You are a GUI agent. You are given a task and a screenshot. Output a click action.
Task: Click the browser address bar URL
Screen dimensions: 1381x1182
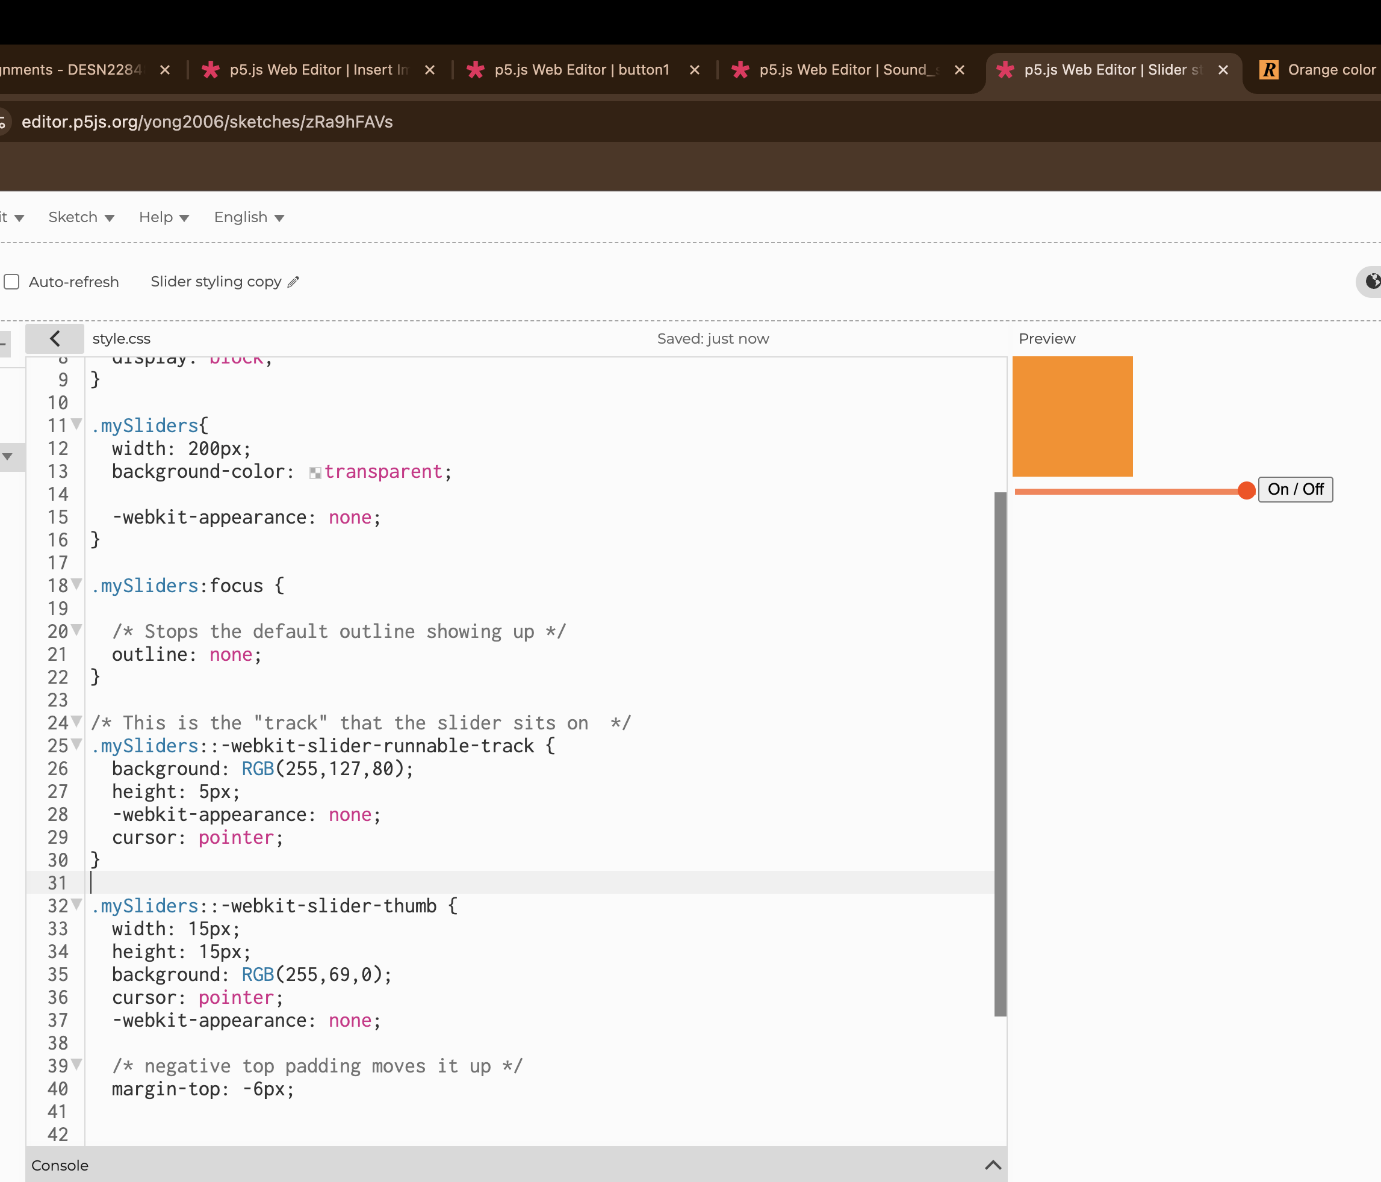(207, 122)
